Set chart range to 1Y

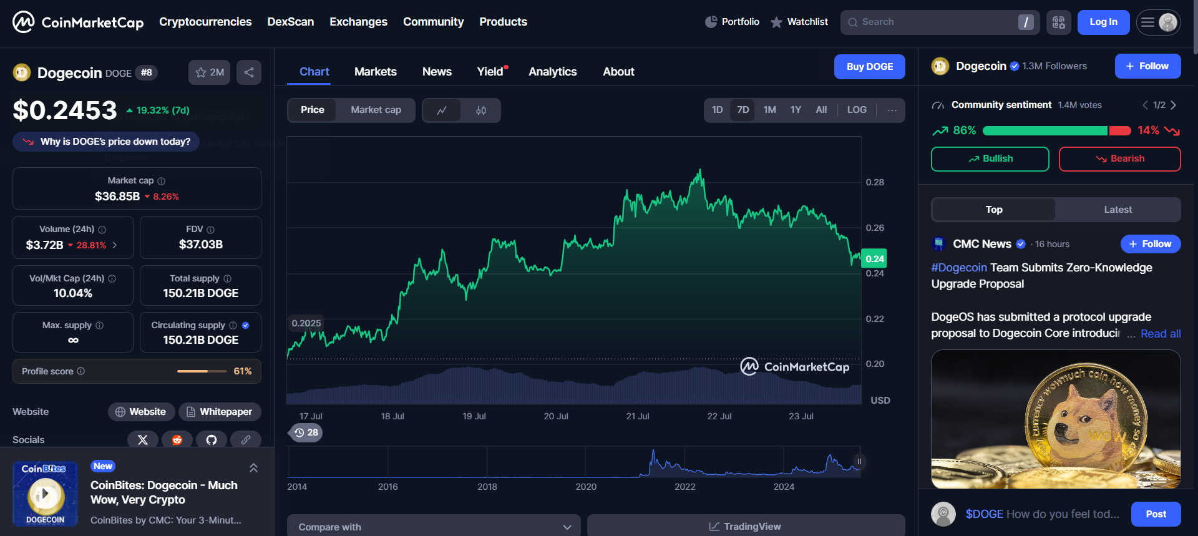(x=796, y=110)
